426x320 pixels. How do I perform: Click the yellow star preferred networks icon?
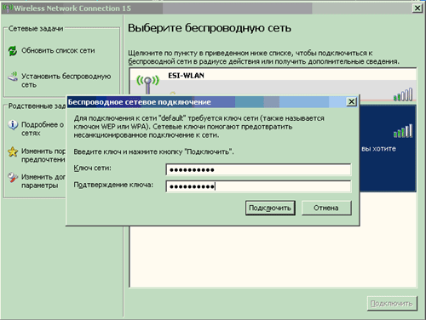click(13, 151)
